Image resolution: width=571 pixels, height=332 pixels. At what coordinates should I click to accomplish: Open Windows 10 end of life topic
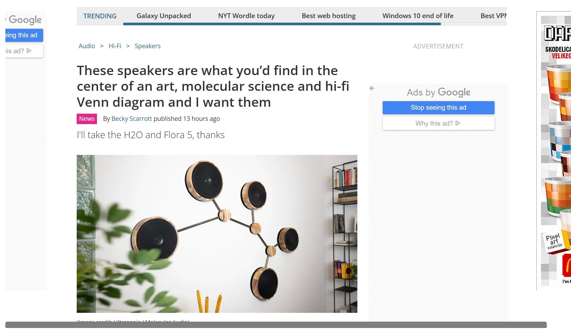tap(418, 16)
